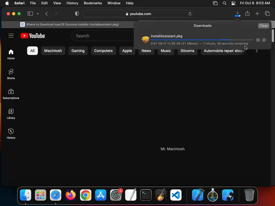Open Launchpad from the Dock
The image size is (275, 206).
41,195
